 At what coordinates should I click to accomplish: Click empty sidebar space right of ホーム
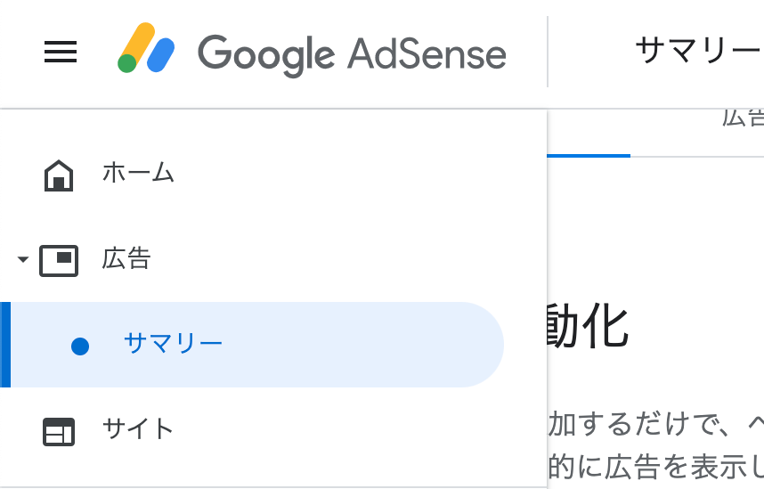[x=361, y=175]
